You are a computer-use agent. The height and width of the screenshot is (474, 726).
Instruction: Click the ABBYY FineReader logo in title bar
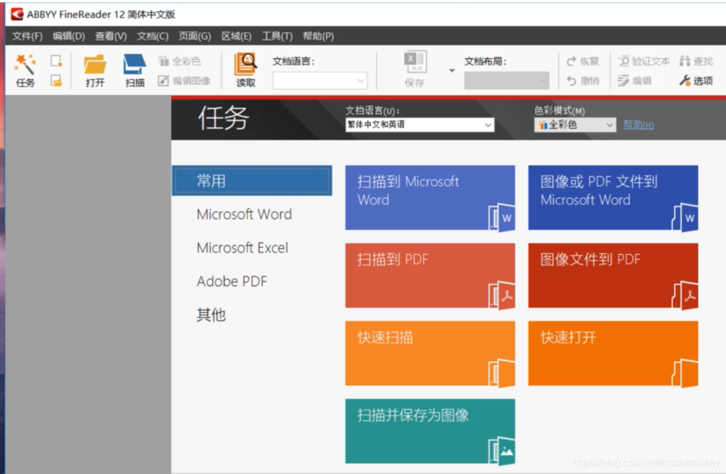(17, 14)
